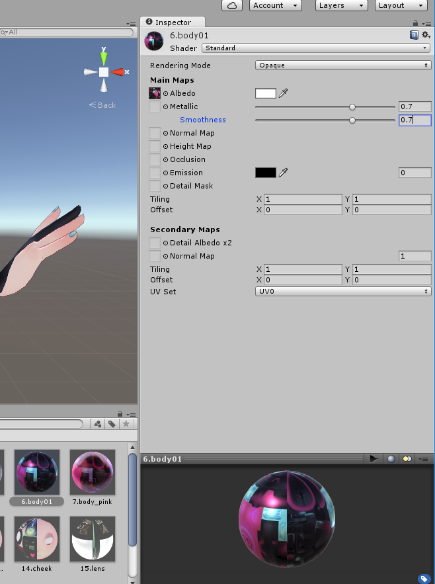Click the Detail Albedo x2 texture slot
The height and width of the screenshot is (584, 435).
pos(155,243)
